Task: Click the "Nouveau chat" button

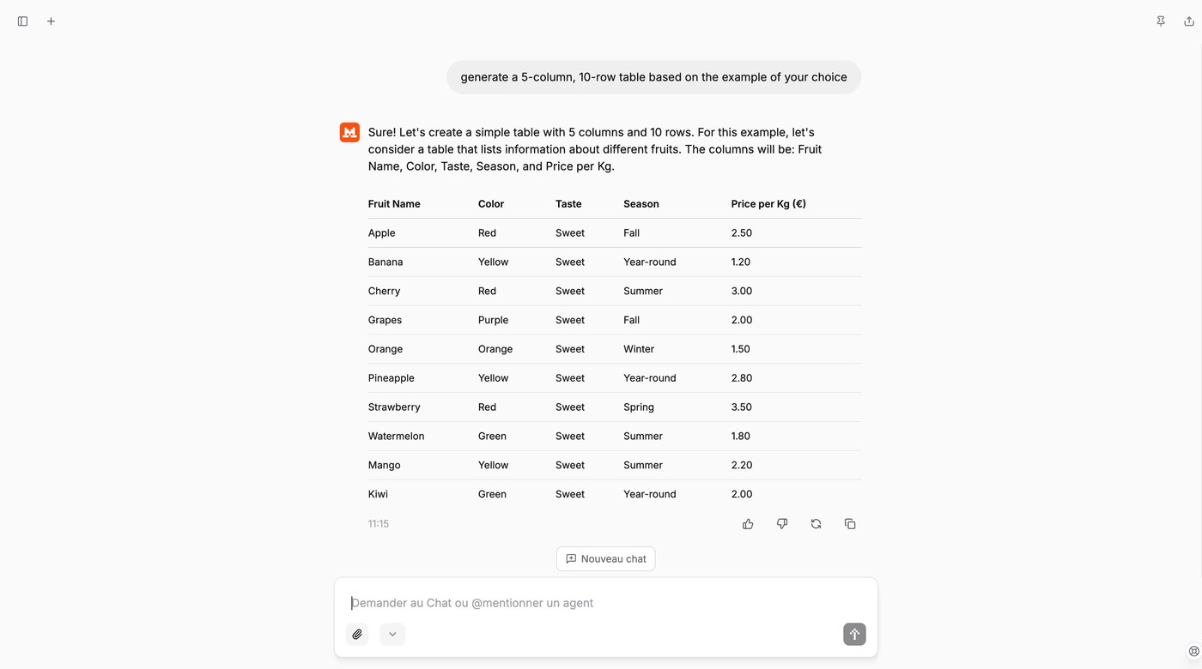Action: [606, 559]
